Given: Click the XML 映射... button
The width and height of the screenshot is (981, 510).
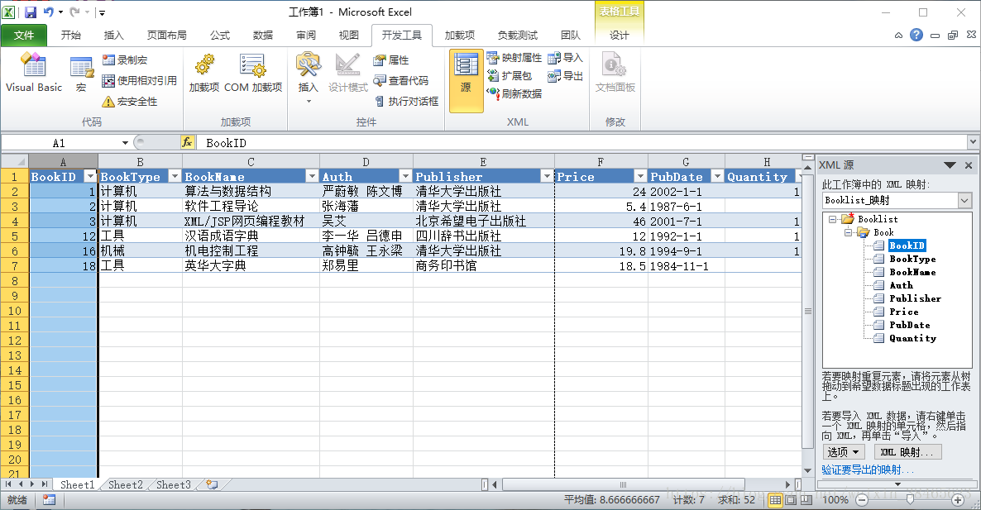Looking at the screenshot, I should click(x=907, y=452).
